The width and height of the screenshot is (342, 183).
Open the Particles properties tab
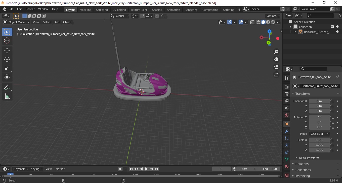pos(287,138)
